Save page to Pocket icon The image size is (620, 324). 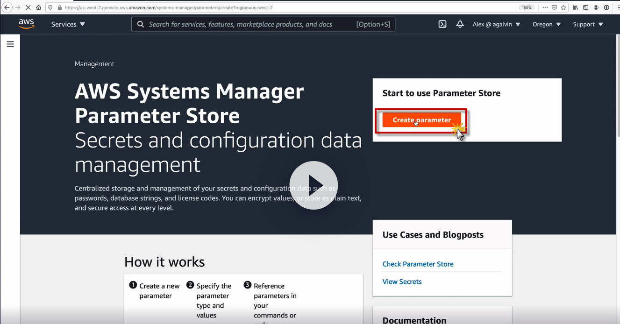coord(554,7)
